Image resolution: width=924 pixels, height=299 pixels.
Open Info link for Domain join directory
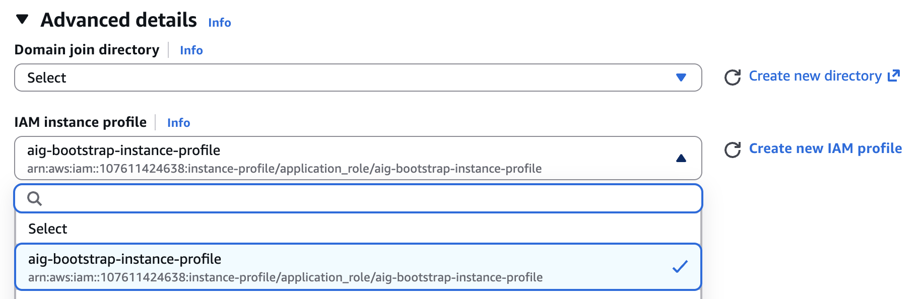(191, 50)
